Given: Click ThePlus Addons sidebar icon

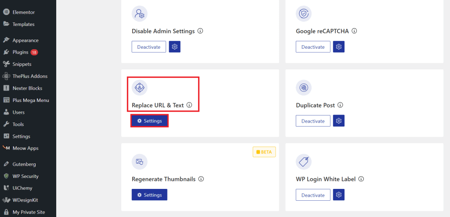Looking at the screenshot, I should [6, 76].
